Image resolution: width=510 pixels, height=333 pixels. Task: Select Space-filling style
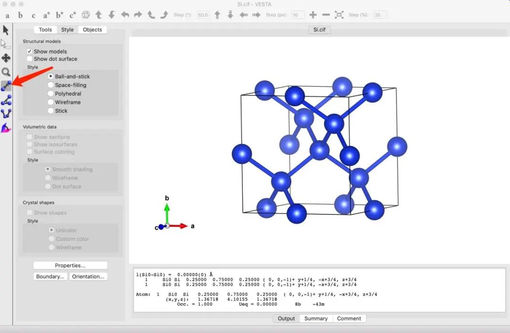click(51, 85)
